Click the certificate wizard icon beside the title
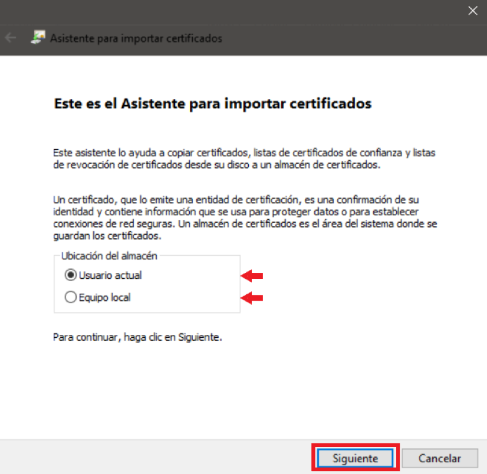This screenshot has height=474, width=487. point(37,38)
